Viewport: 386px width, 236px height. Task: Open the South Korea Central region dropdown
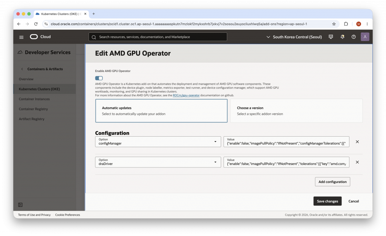tap(294, 37)
